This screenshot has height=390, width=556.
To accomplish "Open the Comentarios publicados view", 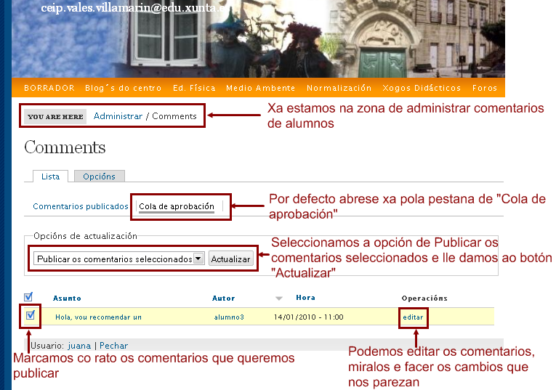I will coord(80,206).
